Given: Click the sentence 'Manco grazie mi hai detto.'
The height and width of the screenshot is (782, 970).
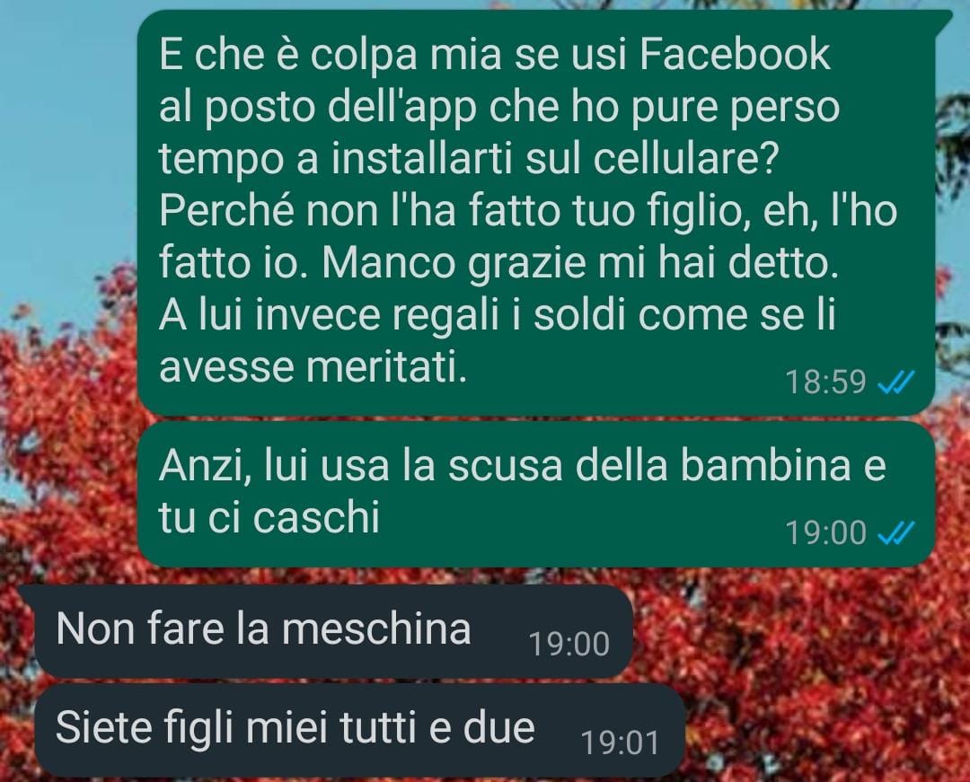Looking at the screenshot, I should (580, 263).
